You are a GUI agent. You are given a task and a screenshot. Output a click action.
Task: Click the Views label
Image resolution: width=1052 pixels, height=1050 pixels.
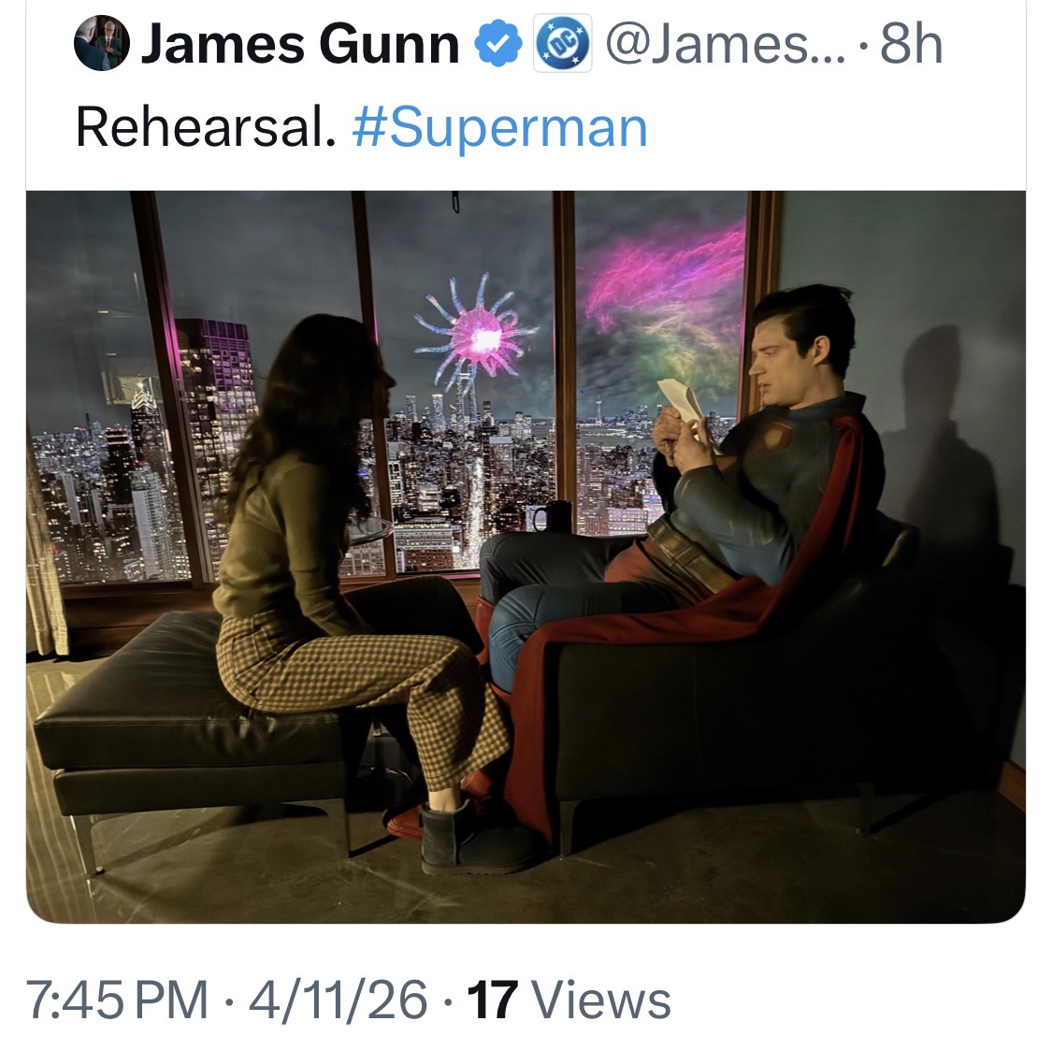(602, 1000)
